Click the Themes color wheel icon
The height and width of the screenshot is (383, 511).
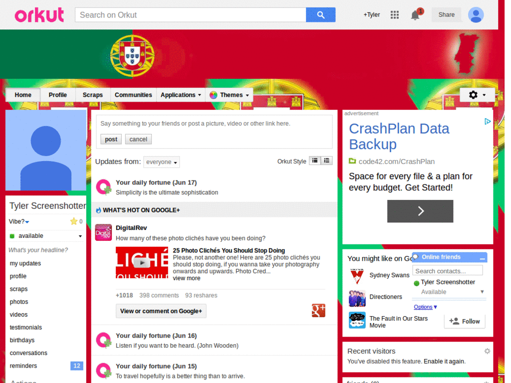click(213, 95)
